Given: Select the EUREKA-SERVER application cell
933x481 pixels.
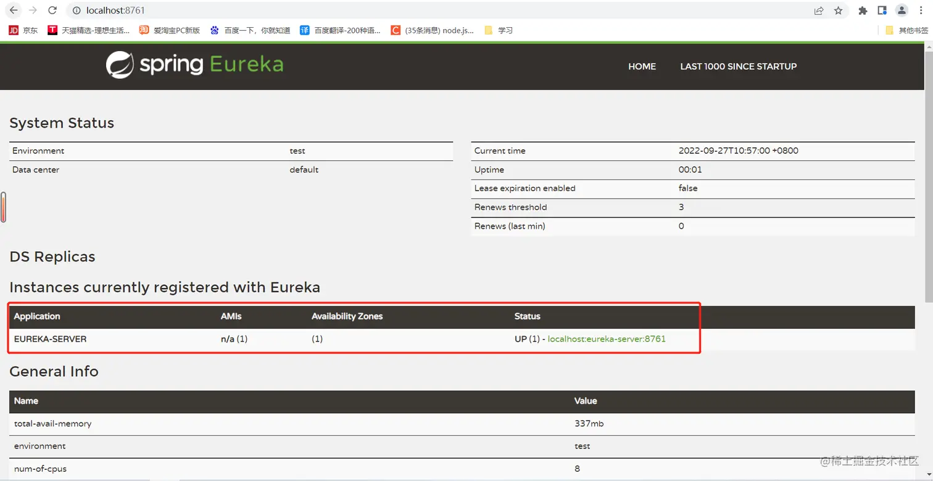Looking at the screenshot, I should click(50, 339).
